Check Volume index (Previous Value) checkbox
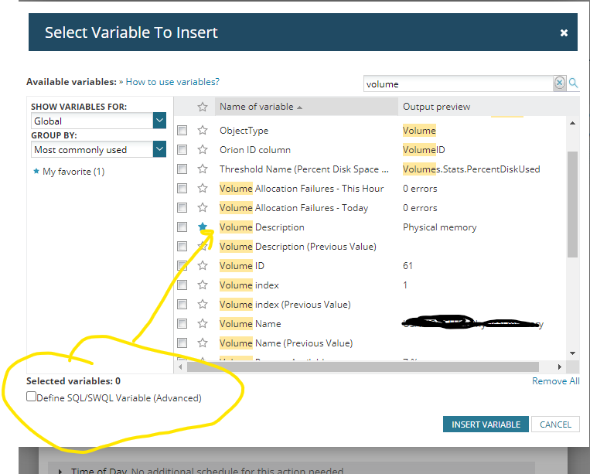590x474 pixels. [182, 305]
